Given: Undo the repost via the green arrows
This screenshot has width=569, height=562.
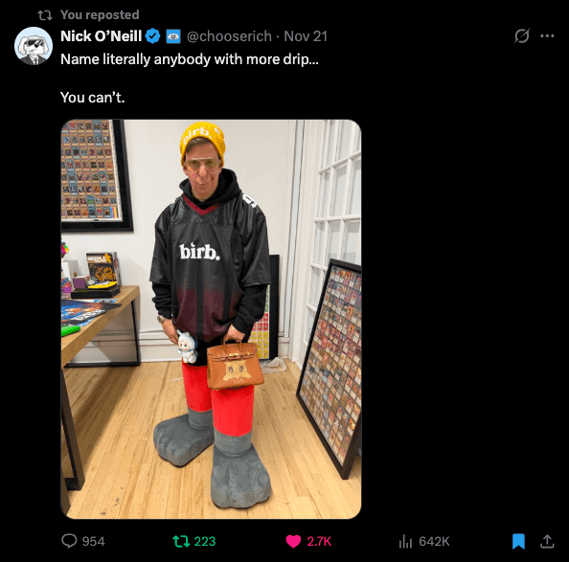Looking at the screenshot, I should 181,541.
